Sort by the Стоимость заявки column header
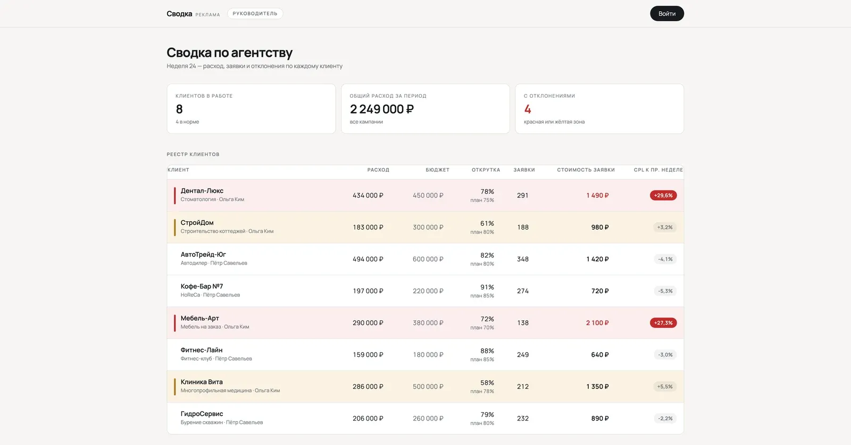The image size is (851, 445). (586, 170)
